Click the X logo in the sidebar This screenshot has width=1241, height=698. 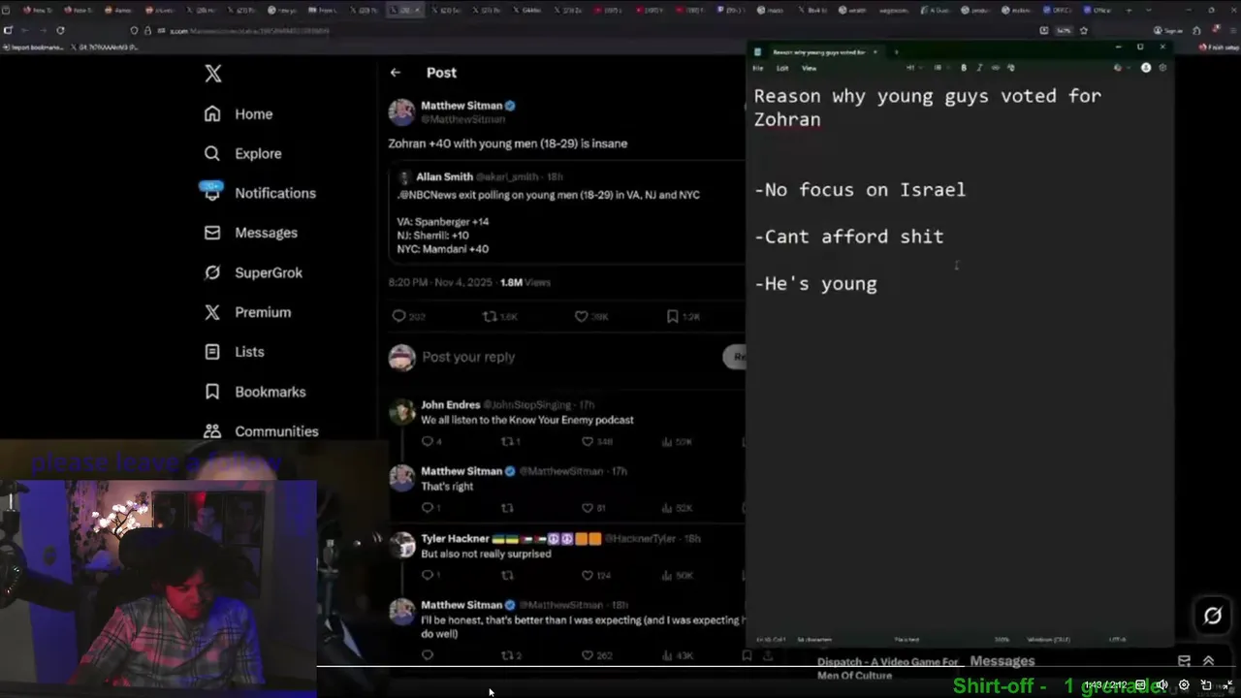[213, 74]
